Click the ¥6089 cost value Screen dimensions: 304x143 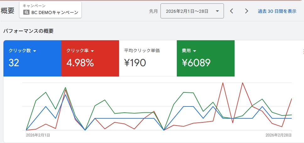click(196, 63)
